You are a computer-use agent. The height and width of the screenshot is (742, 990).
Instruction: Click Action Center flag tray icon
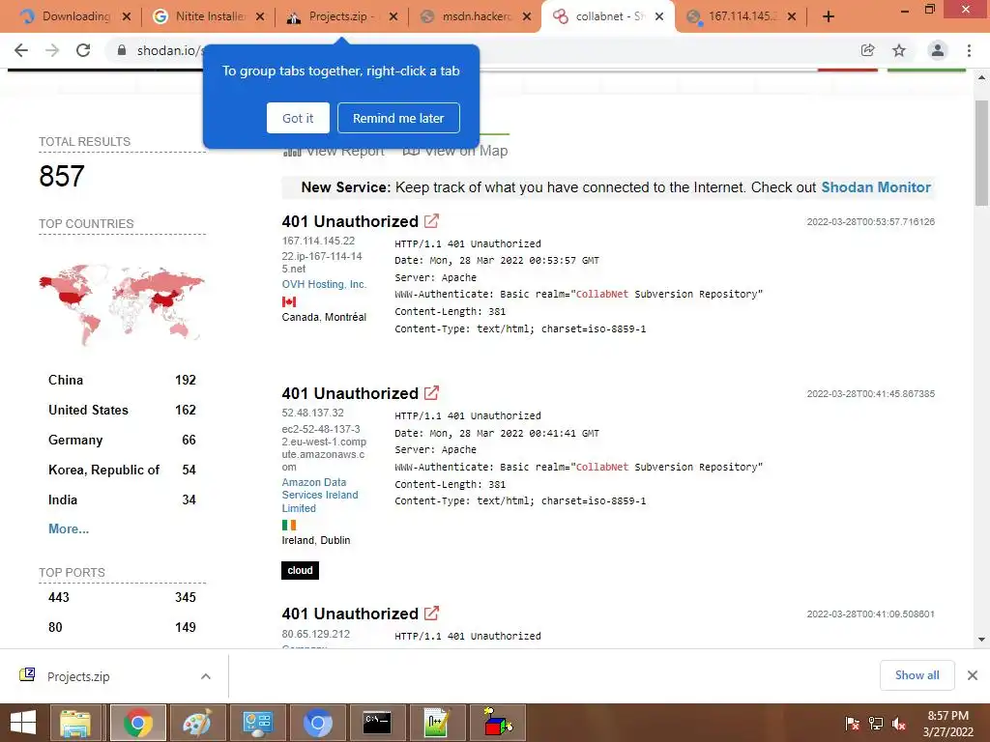click(x=853, y=724)
